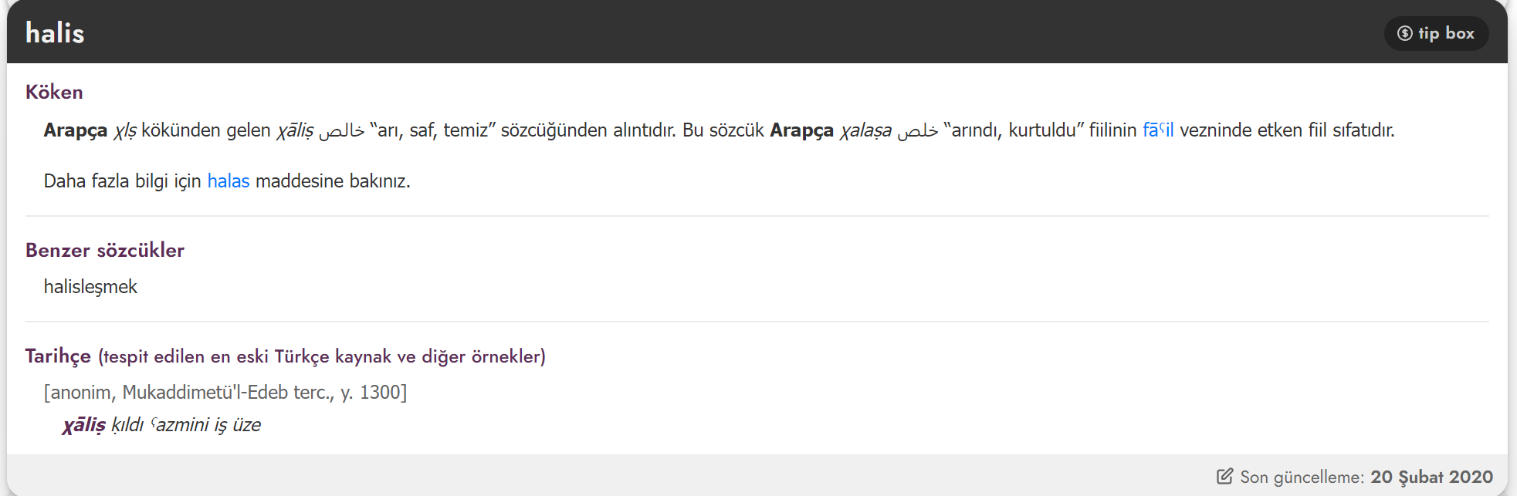The width and height of the screenshot is (1517, 496).
Task: Click the Mukaddimetü'l-Edeb source citation
Action: (225, 392)
